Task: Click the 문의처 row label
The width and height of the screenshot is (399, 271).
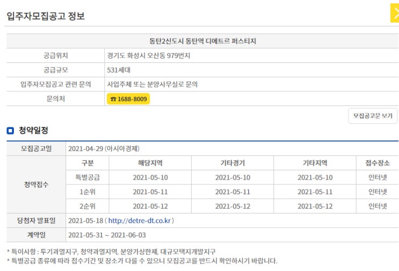Action: point(56,99)
